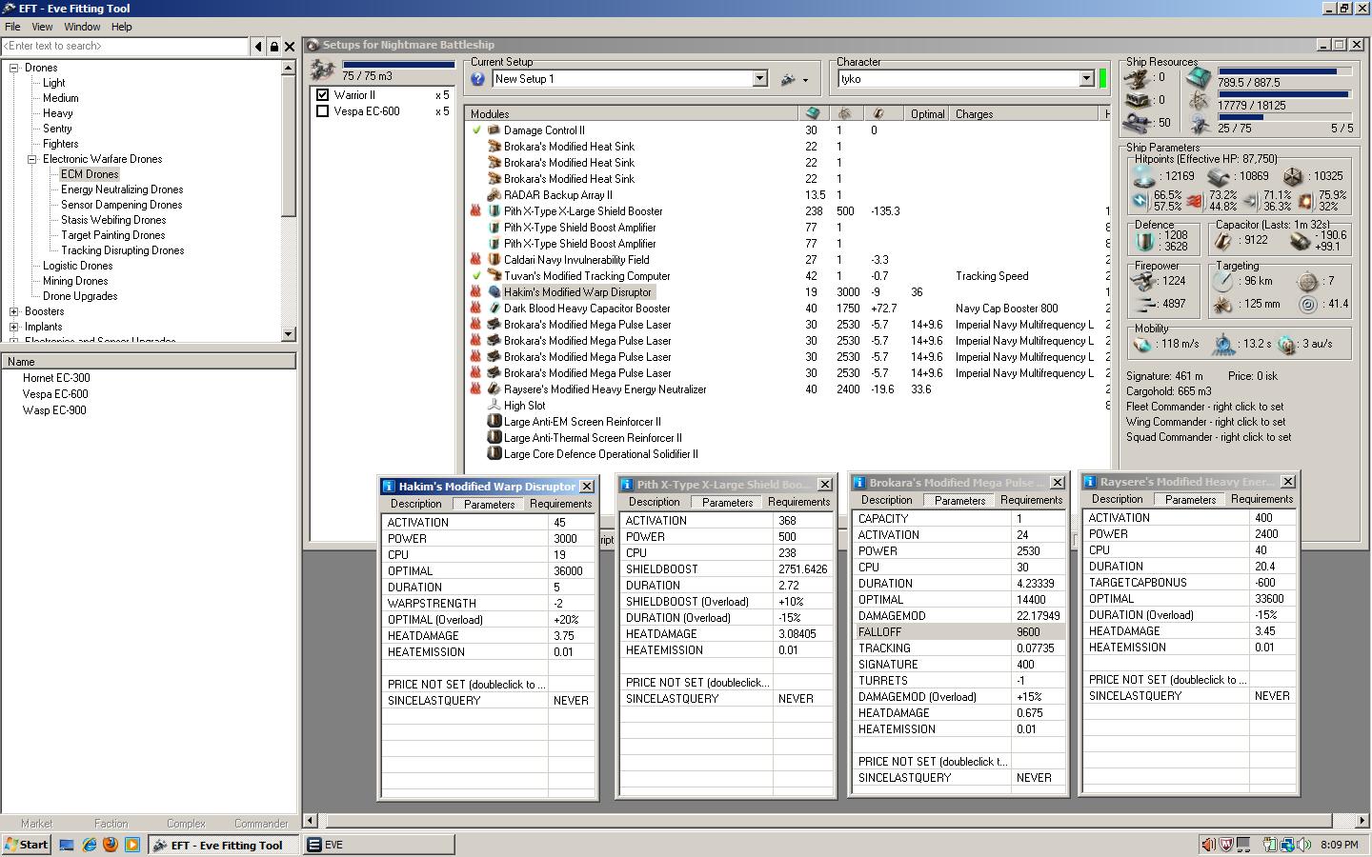Click the Damage Control II module icon

click(494, 130)
